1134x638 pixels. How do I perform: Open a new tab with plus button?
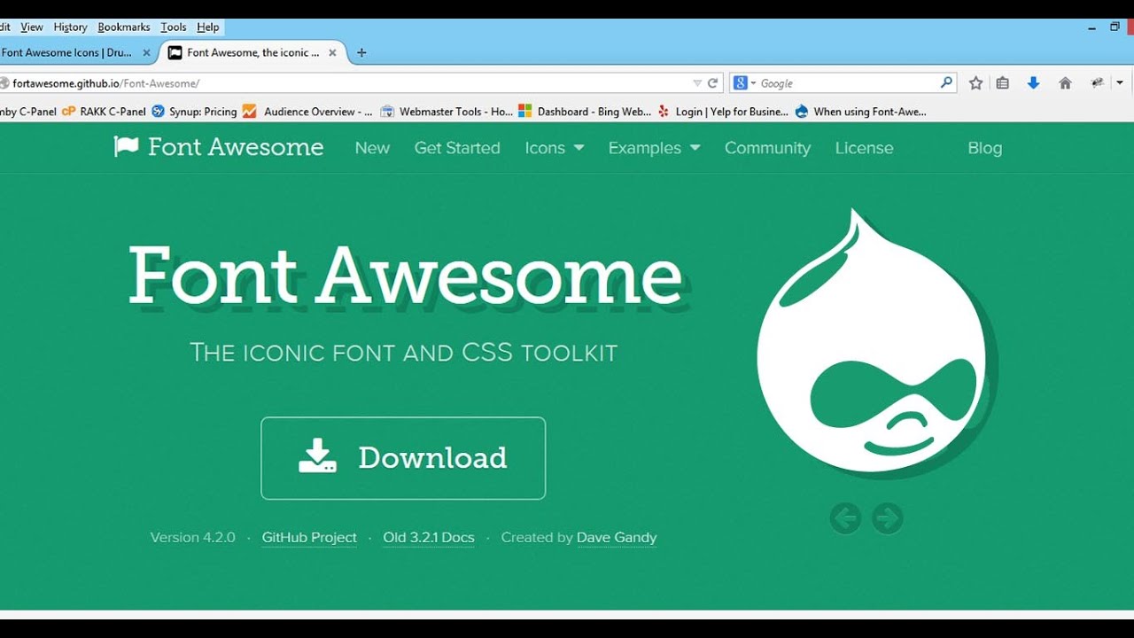(361, 52)
